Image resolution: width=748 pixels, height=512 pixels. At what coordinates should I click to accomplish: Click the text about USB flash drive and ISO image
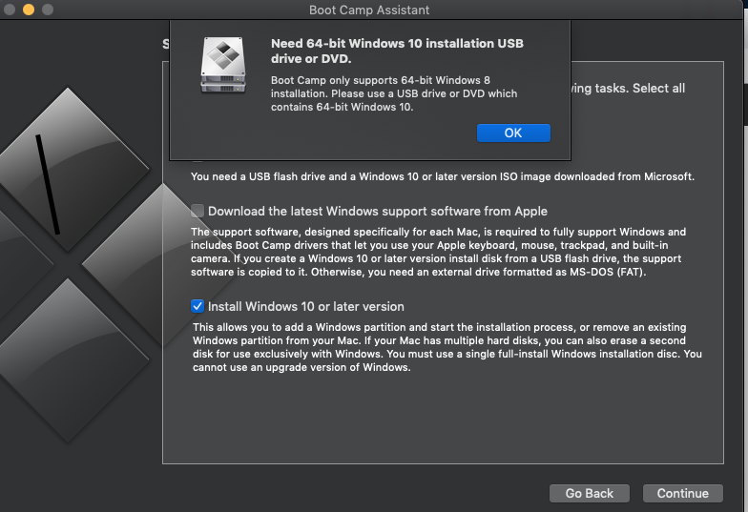443,176
